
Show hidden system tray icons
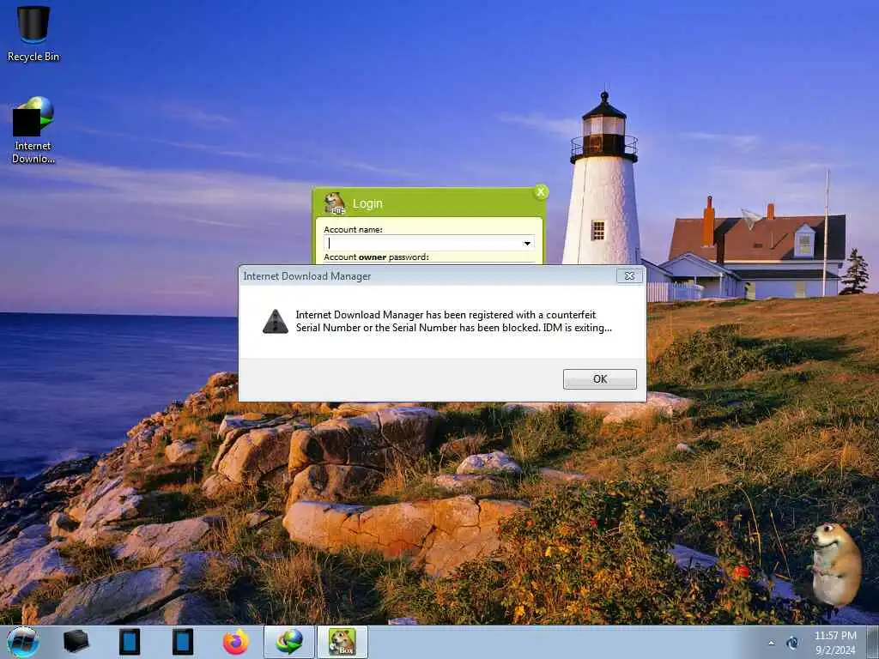[772, 644]
